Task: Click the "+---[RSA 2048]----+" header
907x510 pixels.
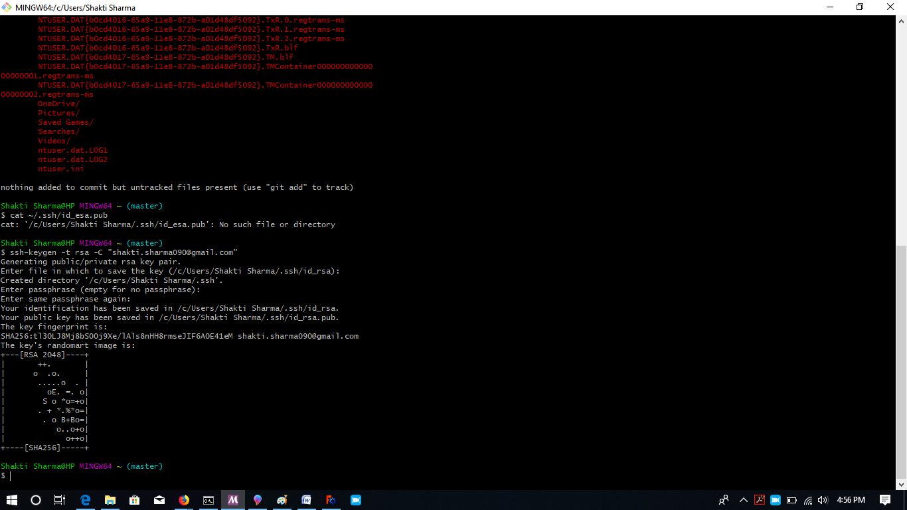Action: click(44, 355)
